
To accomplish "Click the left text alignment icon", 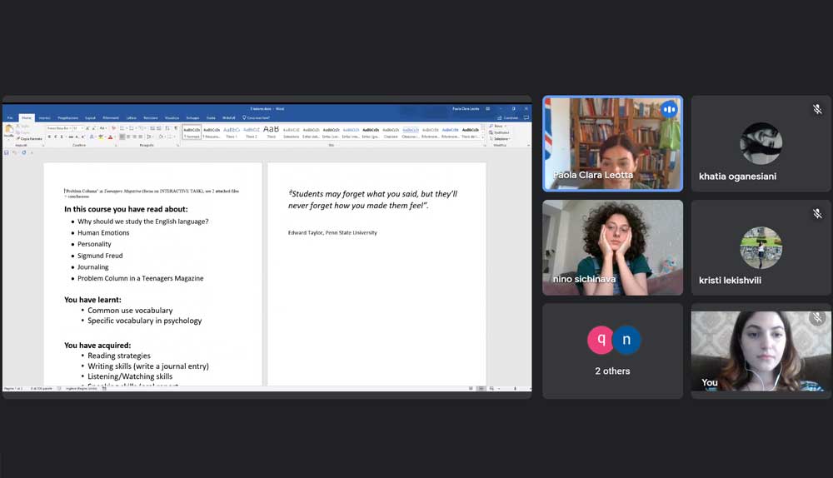I will click(x=123, y=137).
